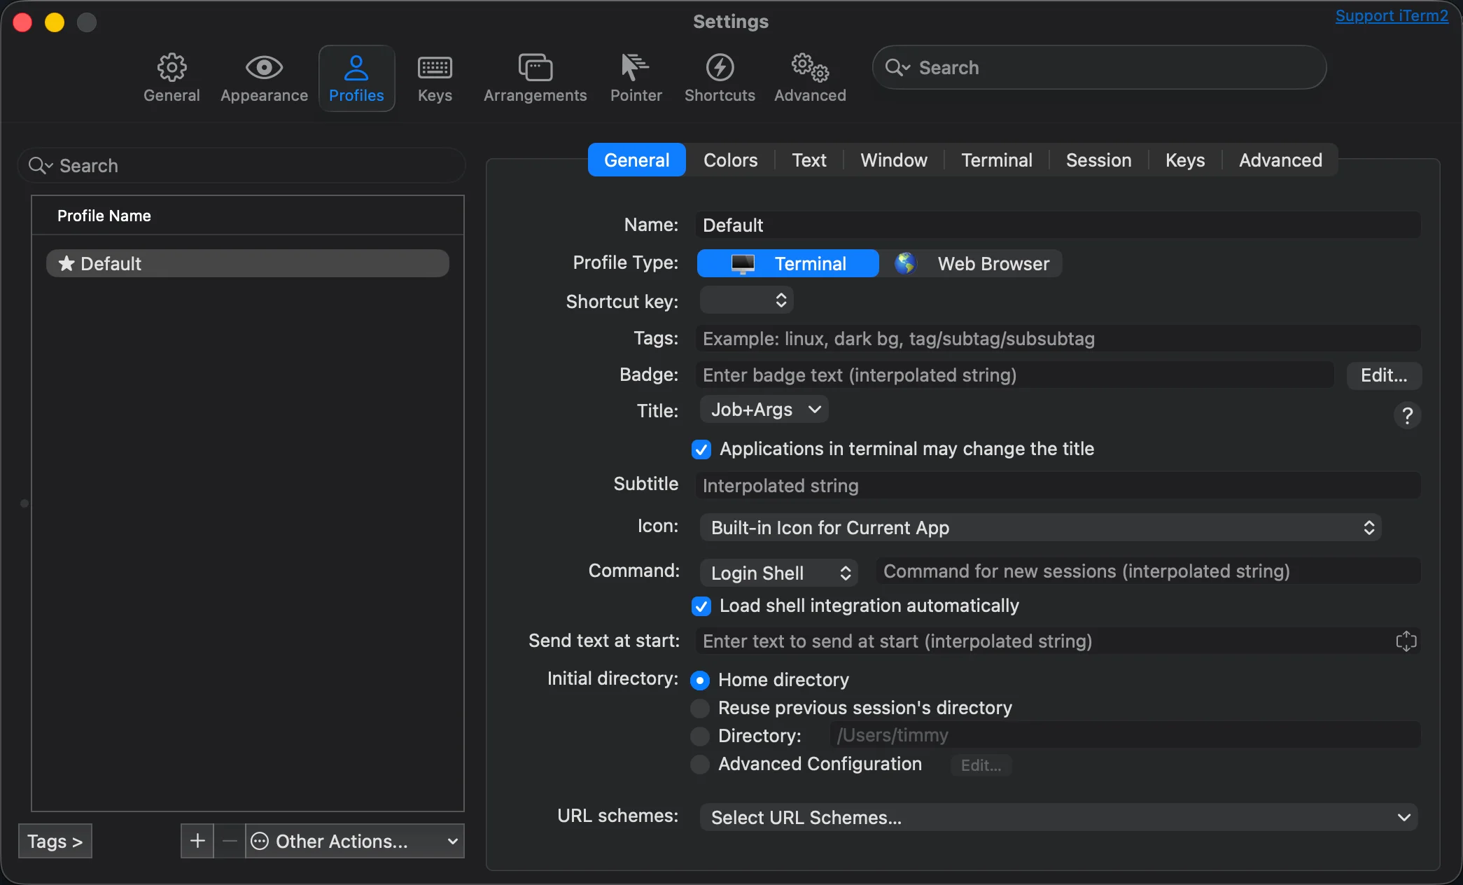1463x885 pixels.
Task: Switch to the Colors tab
Action: coord(730,160)
